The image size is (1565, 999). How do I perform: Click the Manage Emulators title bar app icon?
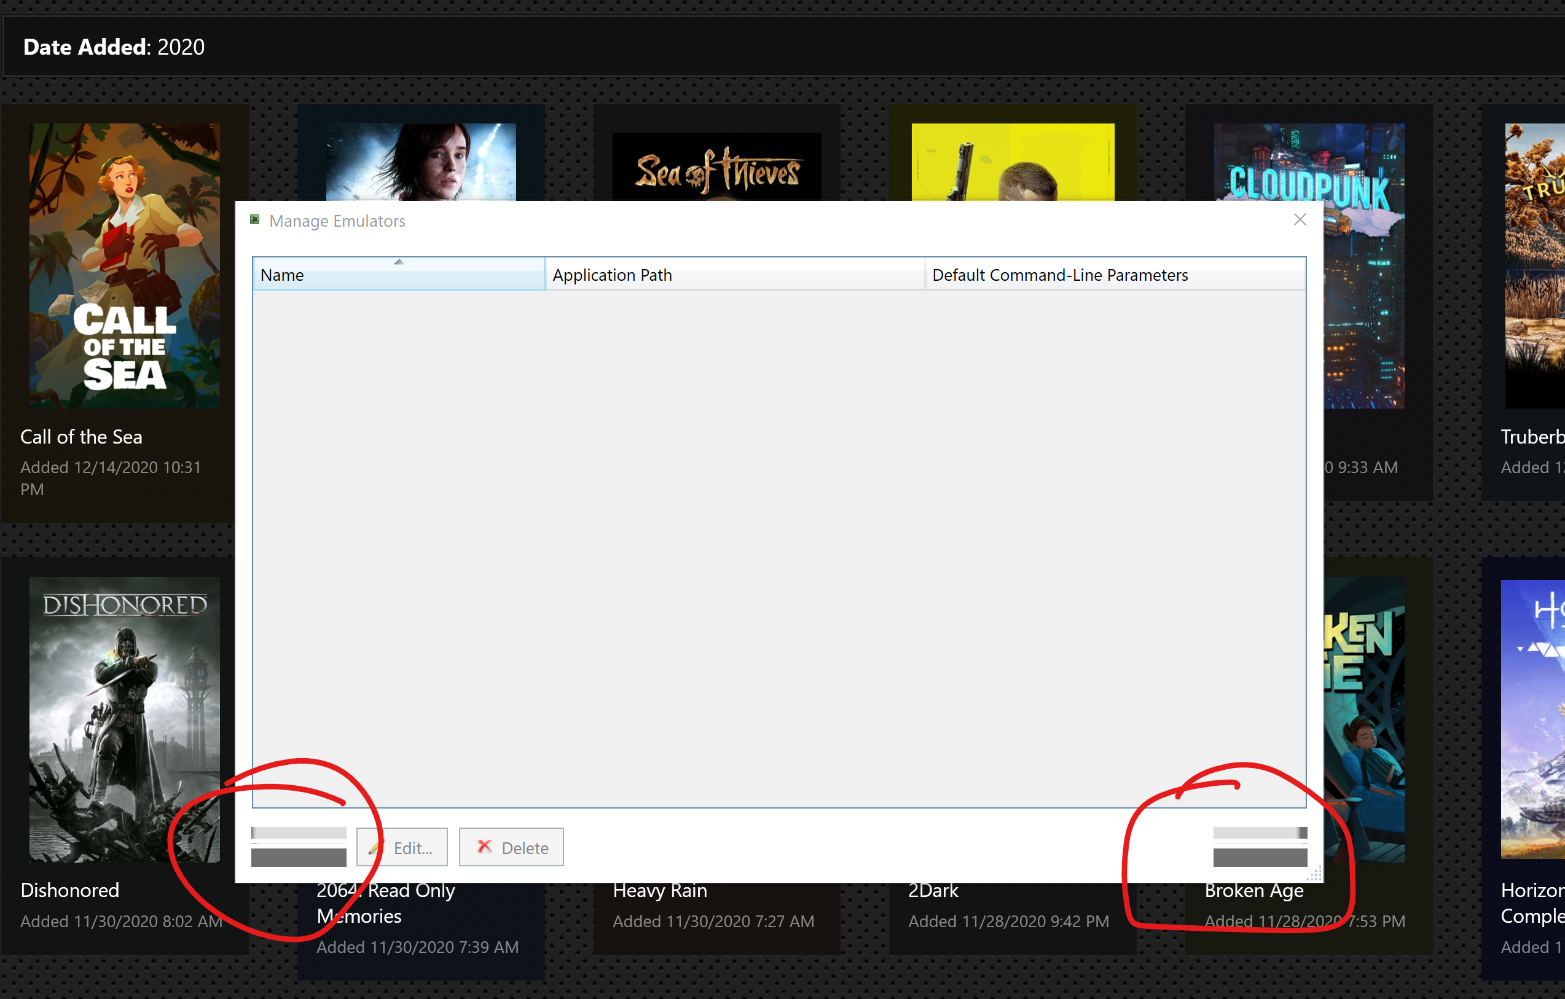coord(255,220)
